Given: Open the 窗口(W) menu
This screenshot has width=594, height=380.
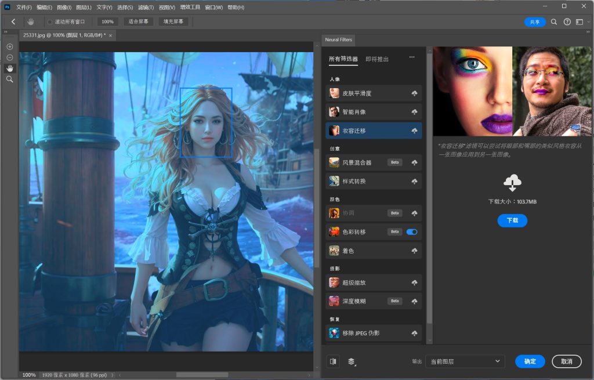Looking at the screenshot, I should coord(213,7).
